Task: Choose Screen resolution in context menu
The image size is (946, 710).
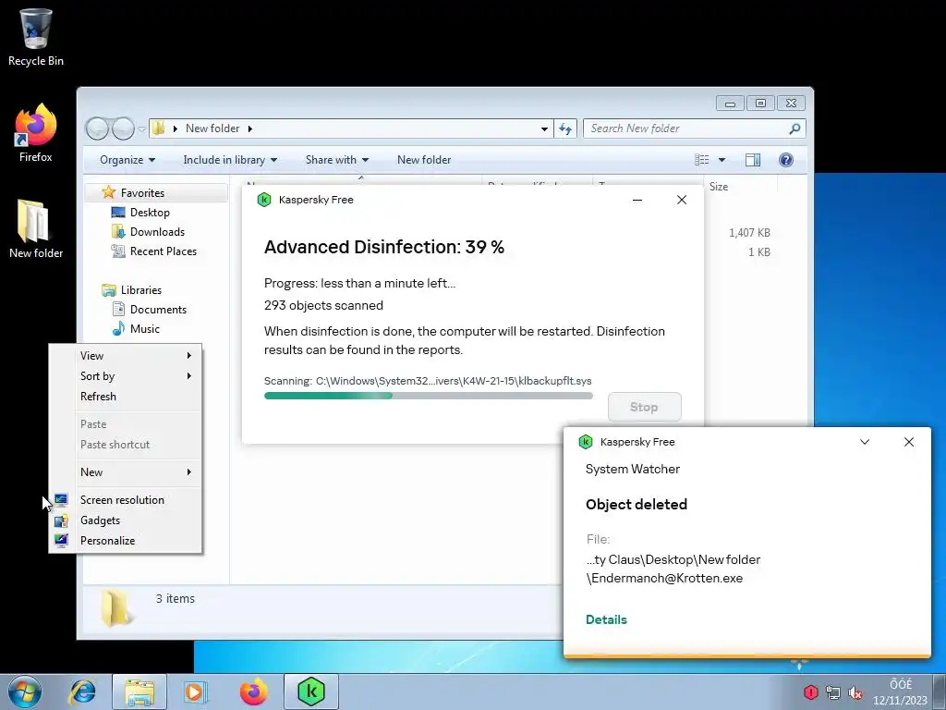Action: [125, 500]
